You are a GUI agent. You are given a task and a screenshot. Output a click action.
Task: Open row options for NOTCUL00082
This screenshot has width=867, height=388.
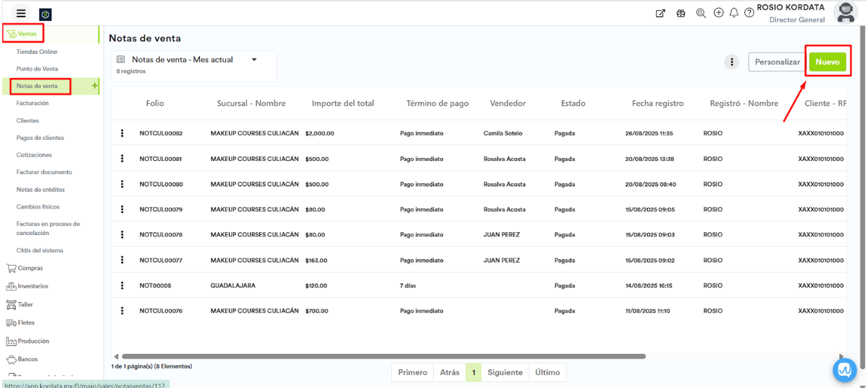[122, 133]
